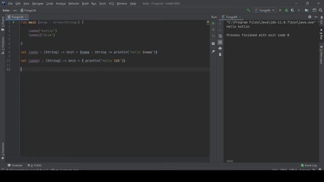Click the editor inspection indicator at top right
The image size is (324, 182).
click(x=208, y=22)
